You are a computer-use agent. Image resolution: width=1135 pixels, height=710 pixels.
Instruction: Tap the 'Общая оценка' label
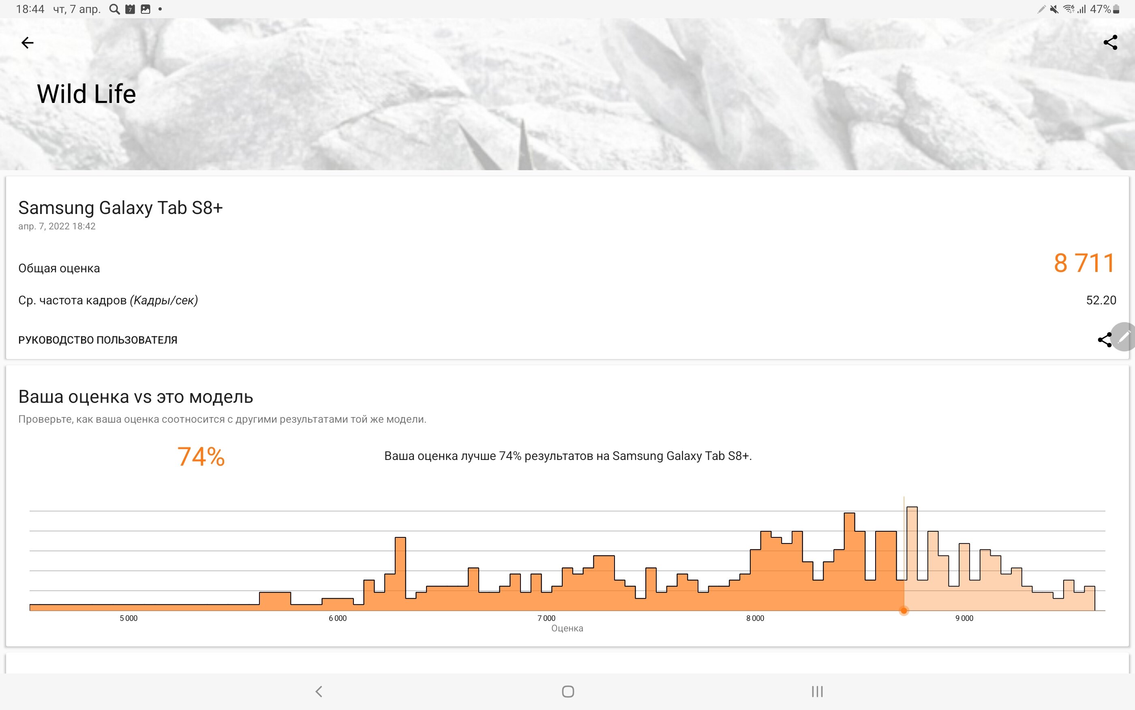point(59,268)
